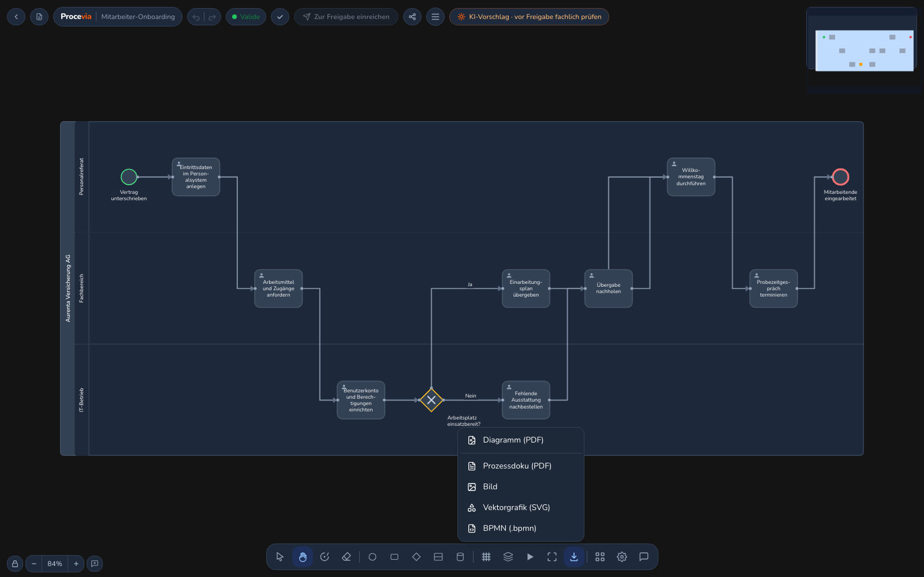The image size is (924, 577).
Task: Zoom in with the plus button
Action: coord(76,564)
